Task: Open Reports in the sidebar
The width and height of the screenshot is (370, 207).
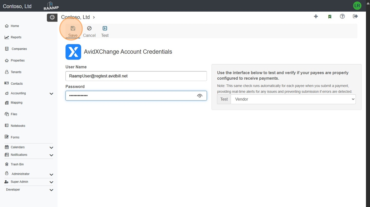Action: [16, 37]
